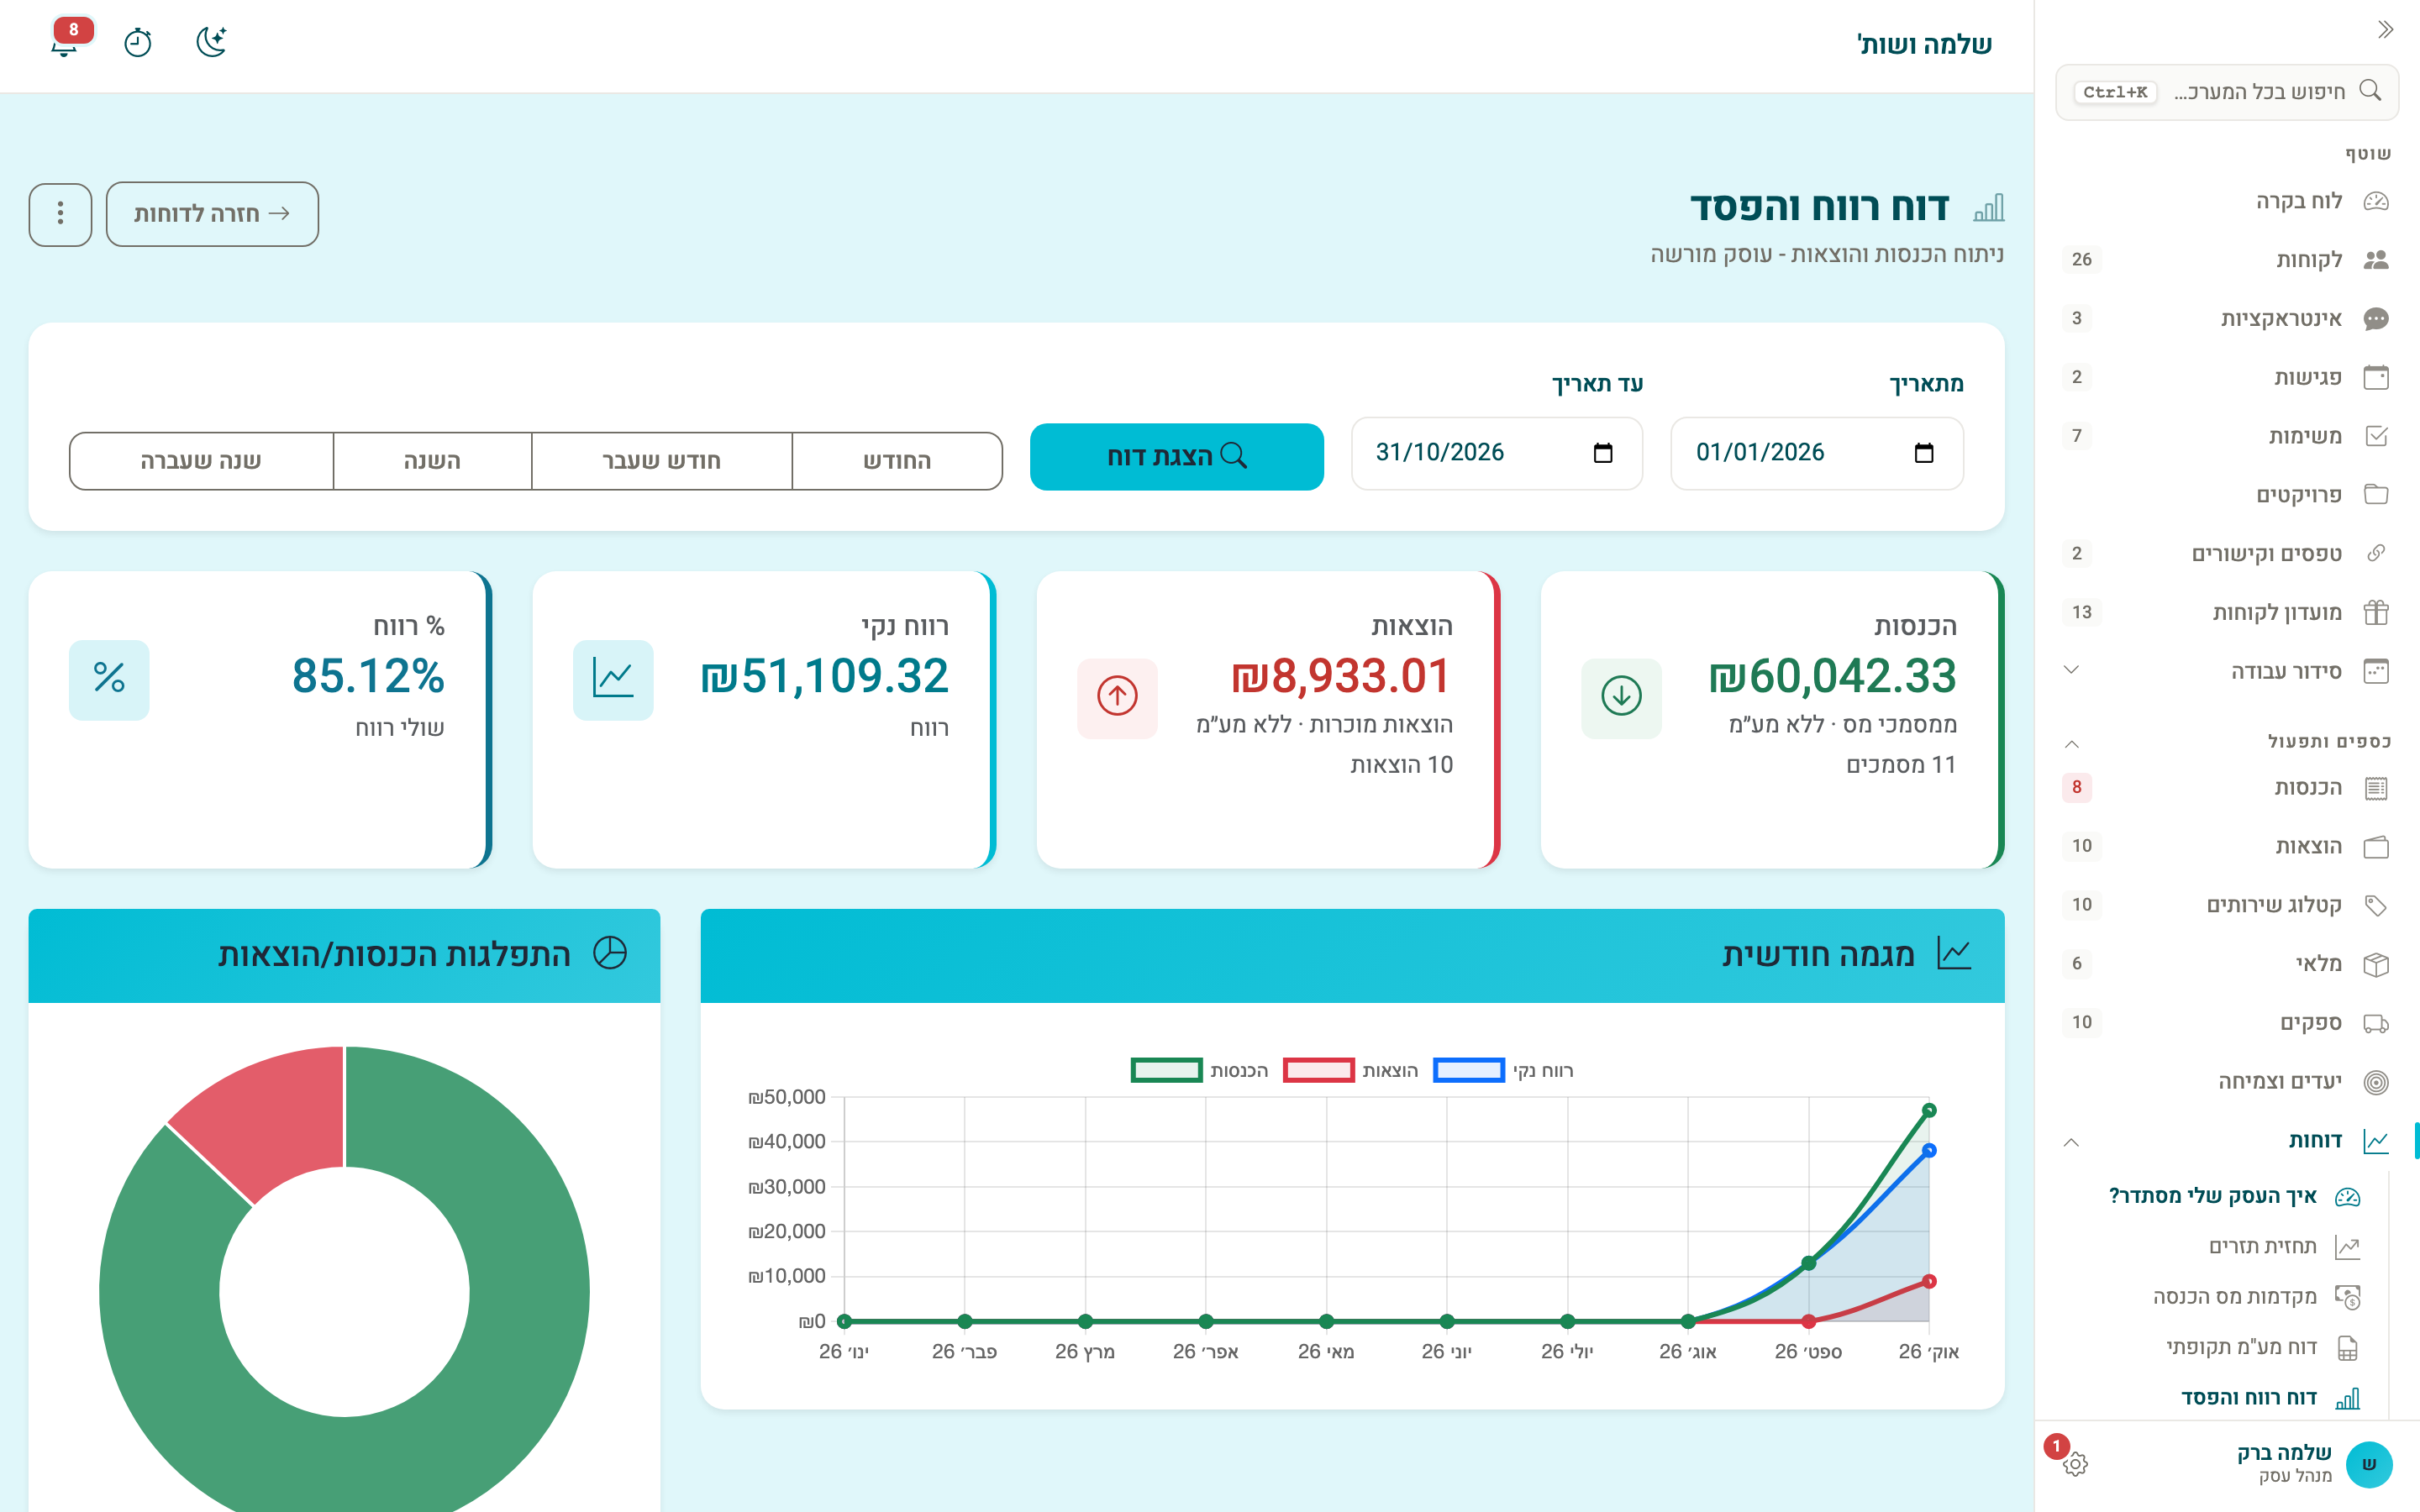Click the קטלוג שירותים tag icon
This screenshot has width=2420, height=1512.
pyautogui.click(x=2376, y=905)
